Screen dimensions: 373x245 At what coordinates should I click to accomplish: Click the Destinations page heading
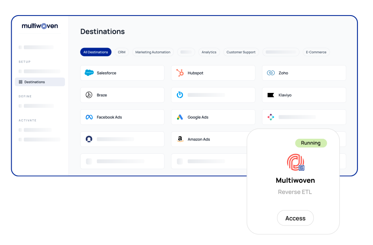(103, 32)
